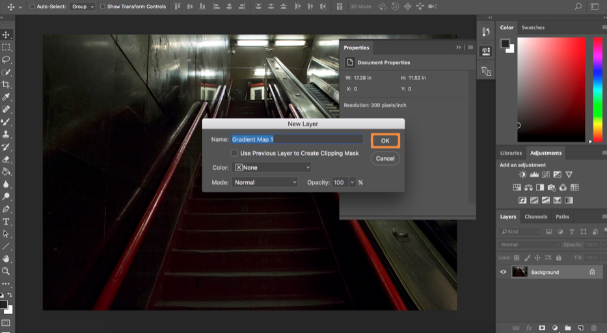Hide the Background layer with eye icon
This screenshot has height=333, width=607.
504,272
